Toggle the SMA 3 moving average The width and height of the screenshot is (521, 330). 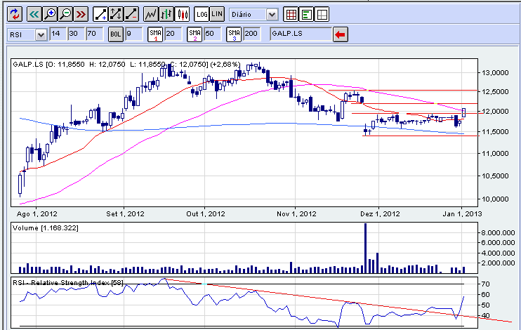click(x=234, y=34)
